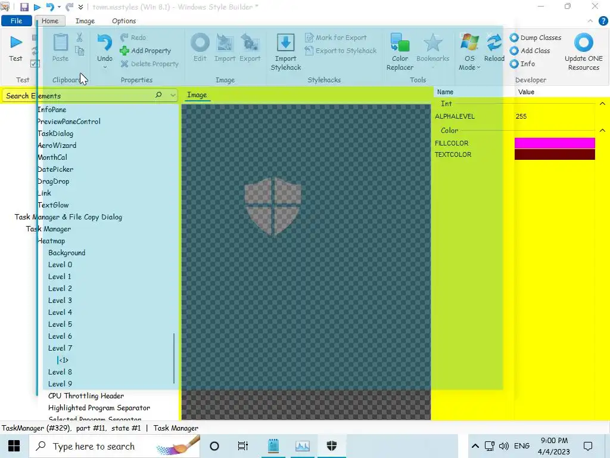Click Update ONE Resources ring icon
The width and height of the screenshot is (610, 458).
click(x=584, y=42)
